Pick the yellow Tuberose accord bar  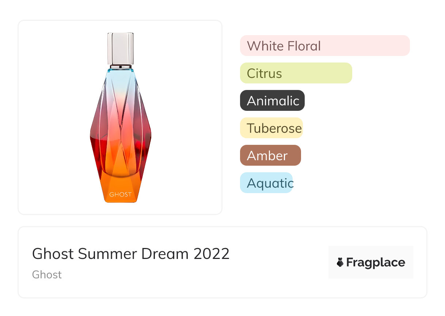tap(271, 128)
